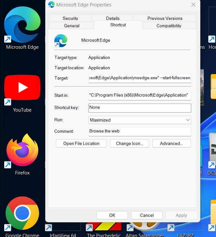This screenshot has width=216, height=237.
Task: Click the Edge icon in dialog title bar
Action: coord(51,5)
